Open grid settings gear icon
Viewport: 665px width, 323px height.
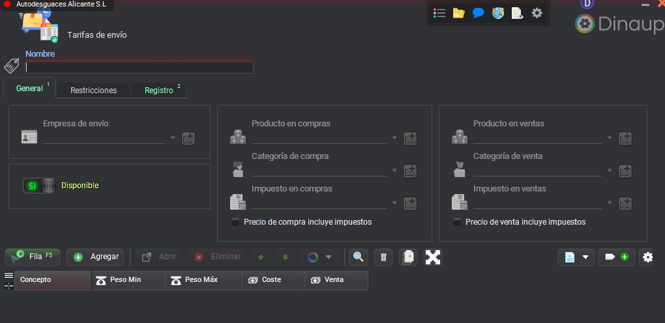(x=647, y=257)
